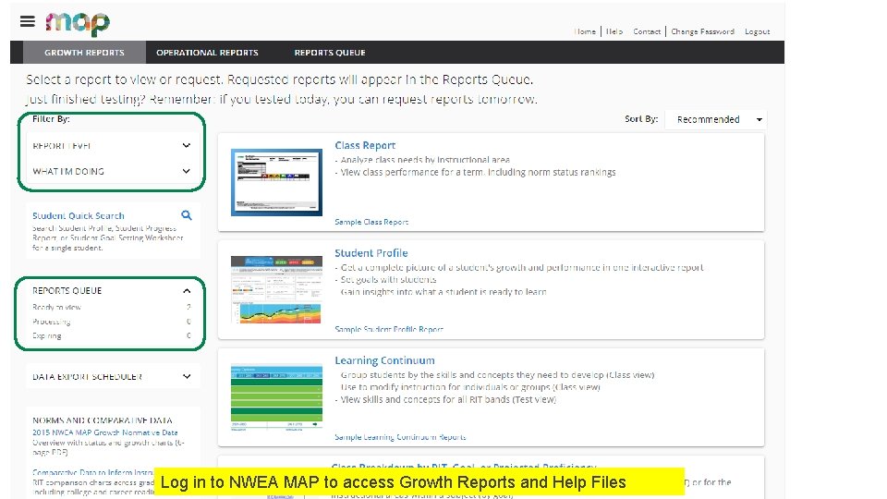887x499 pixels.
Task: Expand the Data Export Scheduler panel
Action: tap(112, 376)
